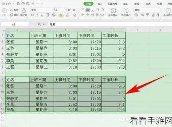Screen dimensions: 172x127
Task: Open the font size dropdown showing 16
Action: pos(65,10)
